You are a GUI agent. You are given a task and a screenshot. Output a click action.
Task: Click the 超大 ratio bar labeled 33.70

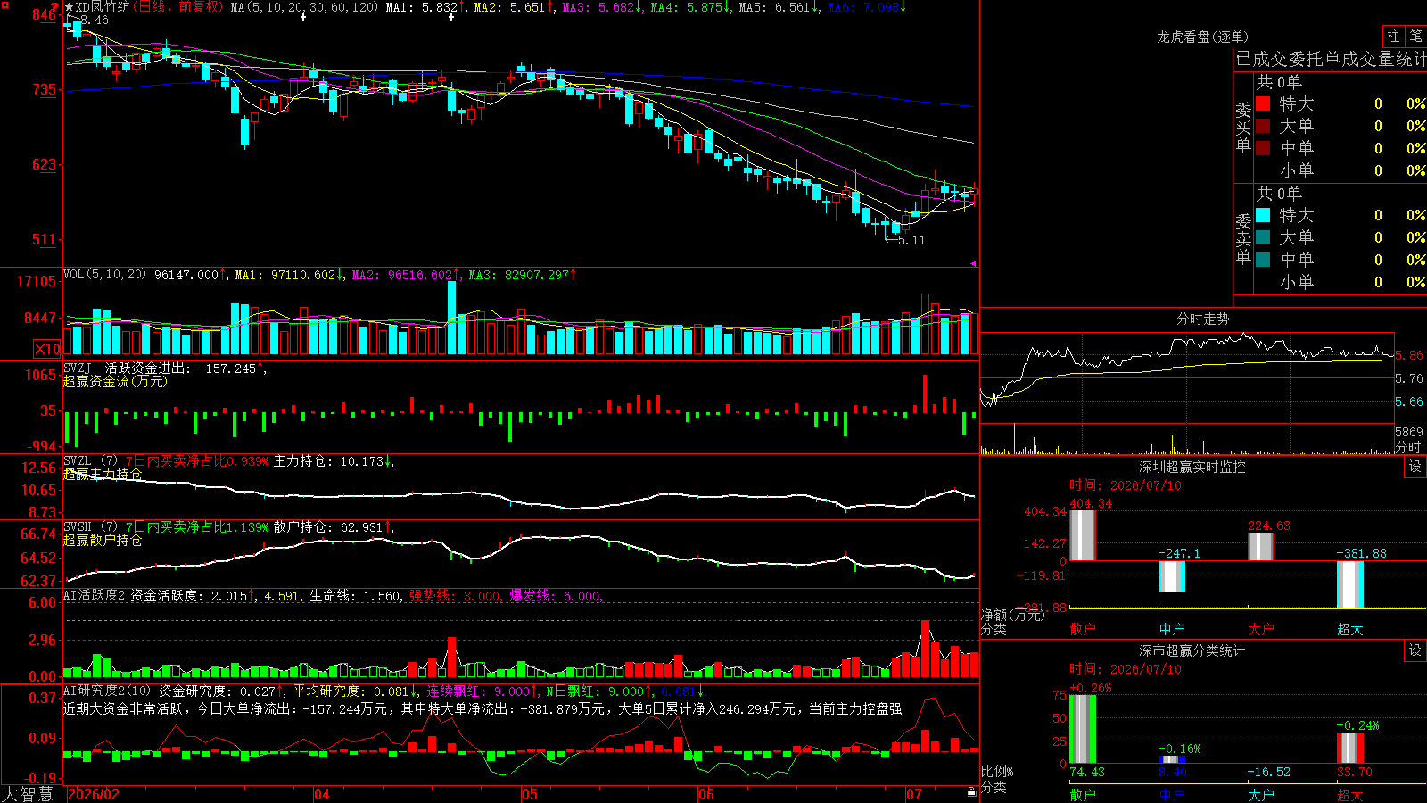1350,748
